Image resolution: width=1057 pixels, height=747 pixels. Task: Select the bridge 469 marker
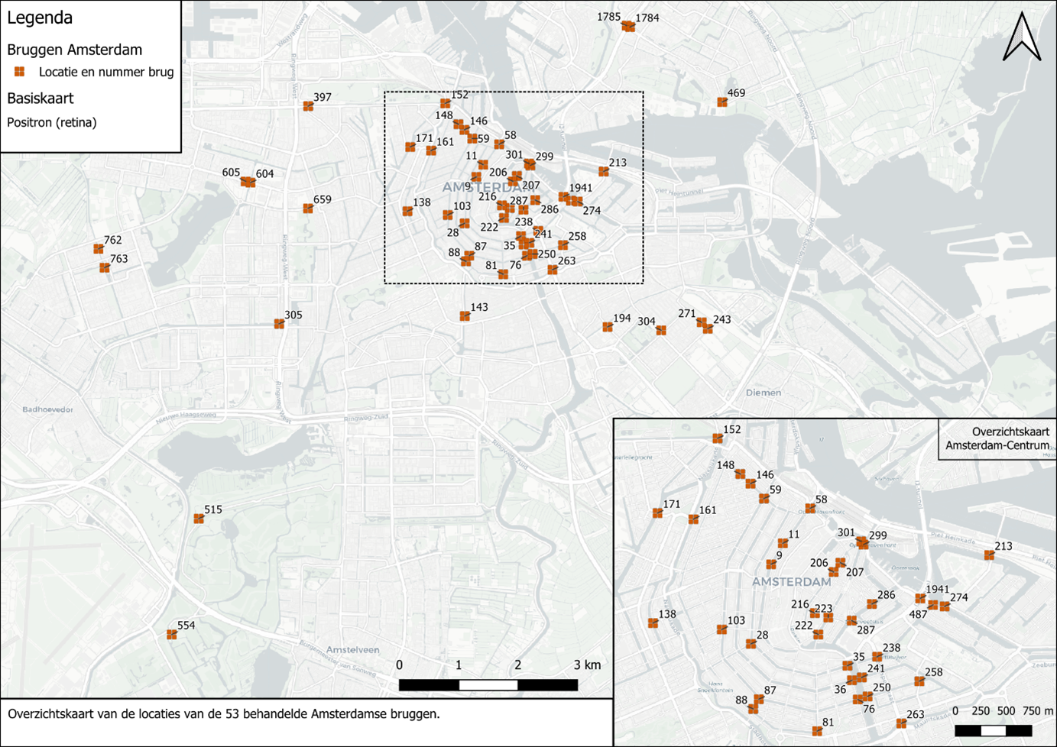click(722, 102)
